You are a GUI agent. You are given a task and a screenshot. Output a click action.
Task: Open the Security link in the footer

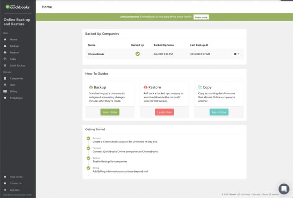(x=256, y=194)
